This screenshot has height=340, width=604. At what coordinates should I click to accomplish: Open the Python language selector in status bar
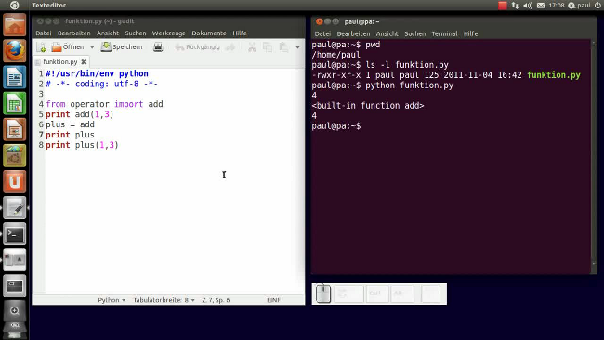pos(112,300)
